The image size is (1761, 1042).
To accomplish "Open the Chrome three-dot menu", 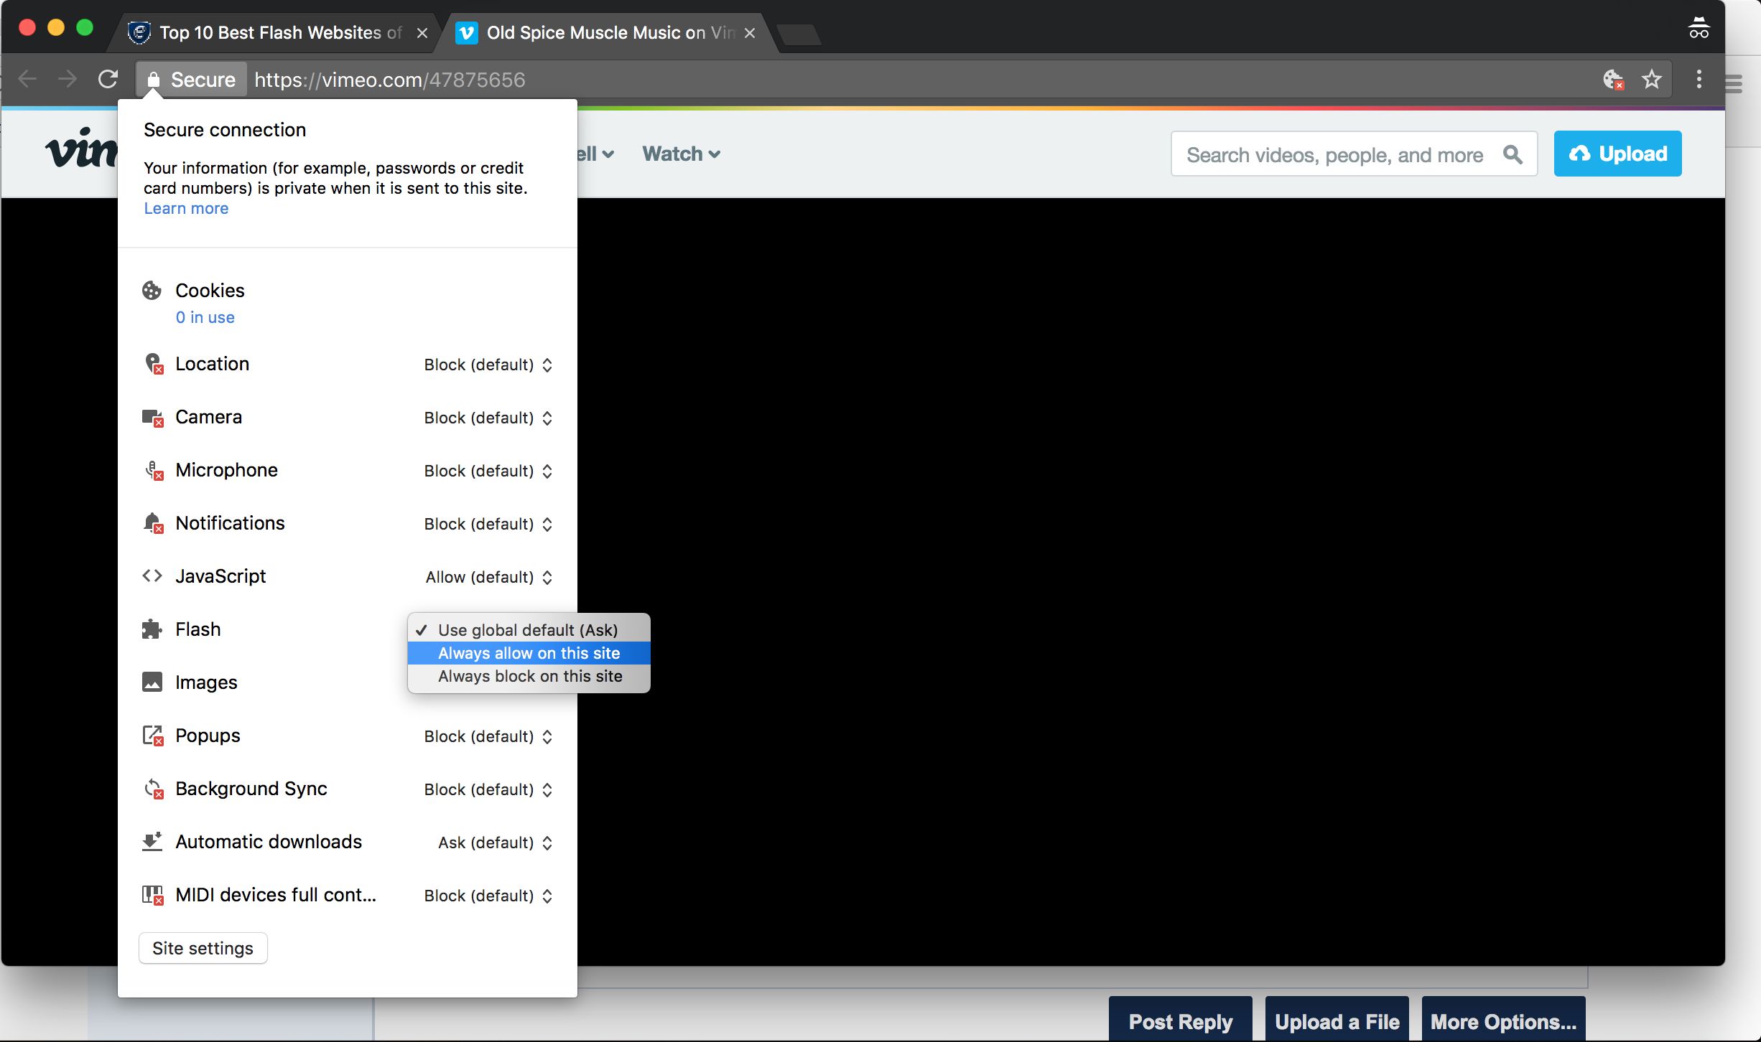I will (1699, 79).
